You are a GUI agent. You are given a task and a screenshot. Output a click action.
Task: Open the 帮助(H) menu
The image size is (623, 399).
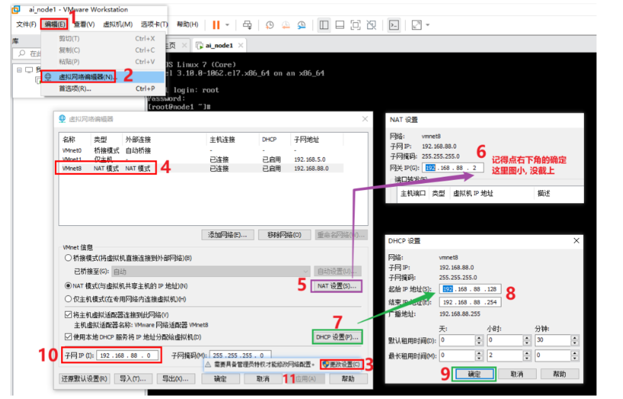click(x=188, y=25)
